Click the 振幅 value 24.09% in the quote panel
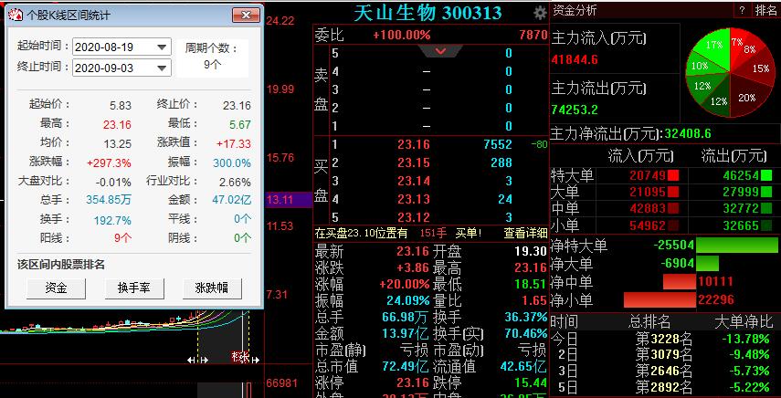This screenshot has width=781, height=398. pos(408,300)
